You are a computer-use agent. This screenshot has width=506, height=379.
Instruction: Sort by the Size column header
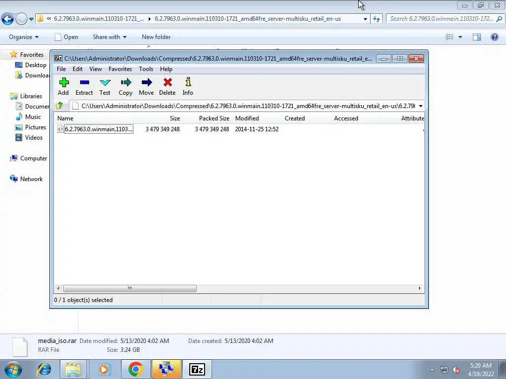(158, 118)
